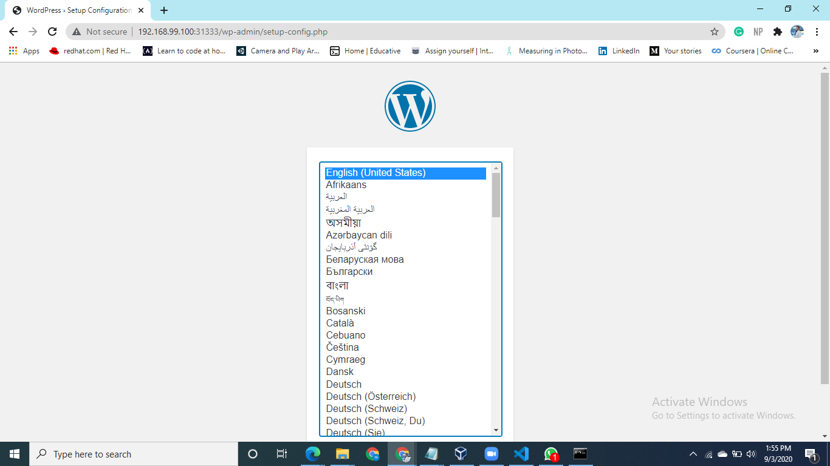
Task: Show hidden system tray icons
Action: click(693, 454)
